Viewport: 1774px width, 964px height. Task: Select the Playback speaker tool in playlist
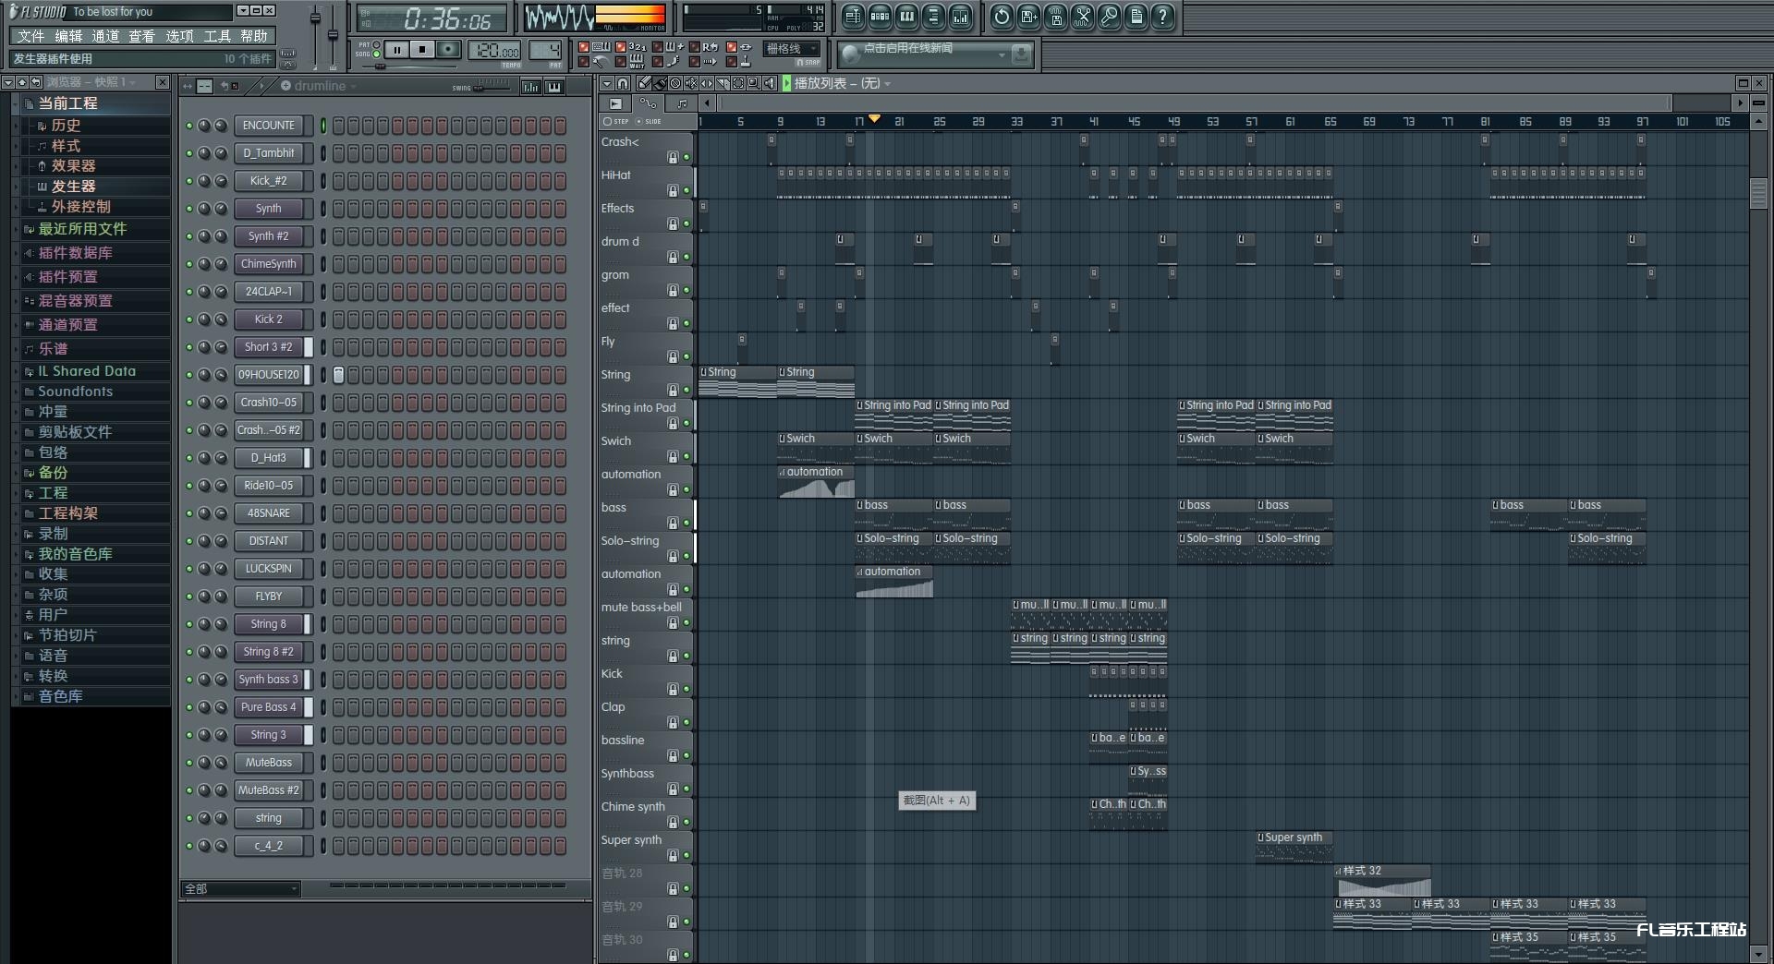[x=770, y=83]
